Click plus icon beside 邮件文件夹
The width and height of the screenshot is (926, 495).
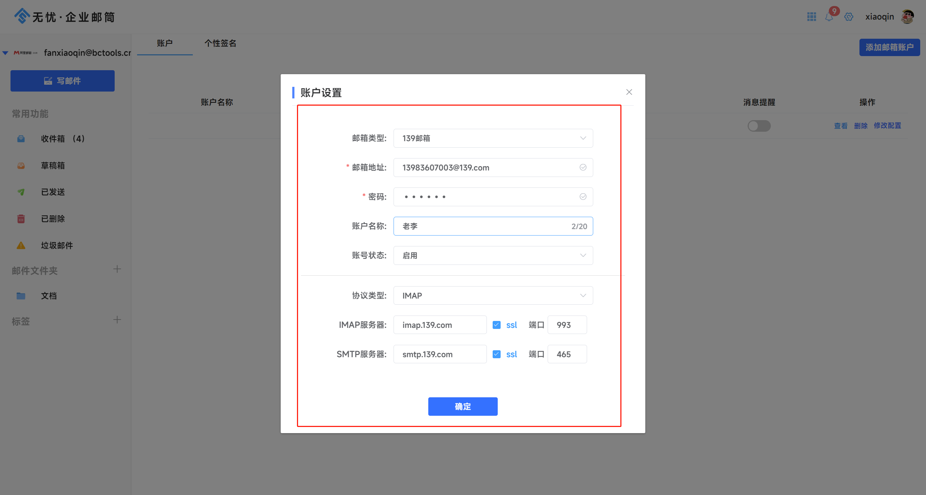pyautogui.click(x=117, y=269)
